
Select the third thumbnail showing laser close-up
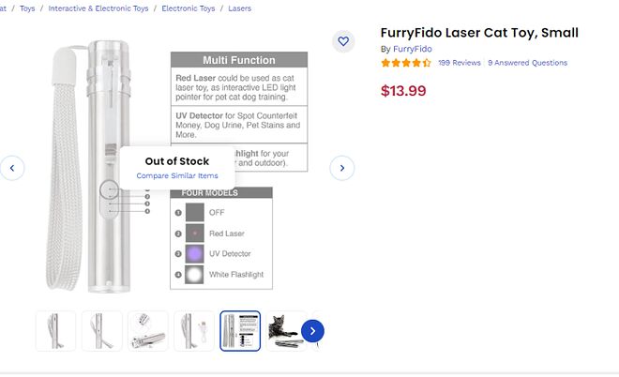point(148,331)
